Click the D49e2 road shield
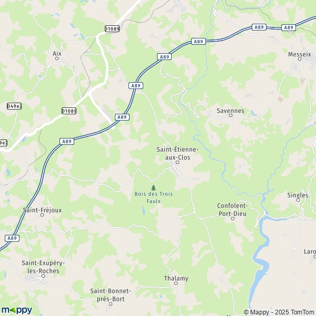Screen dimensions: 316x316 tap(14, 106)
